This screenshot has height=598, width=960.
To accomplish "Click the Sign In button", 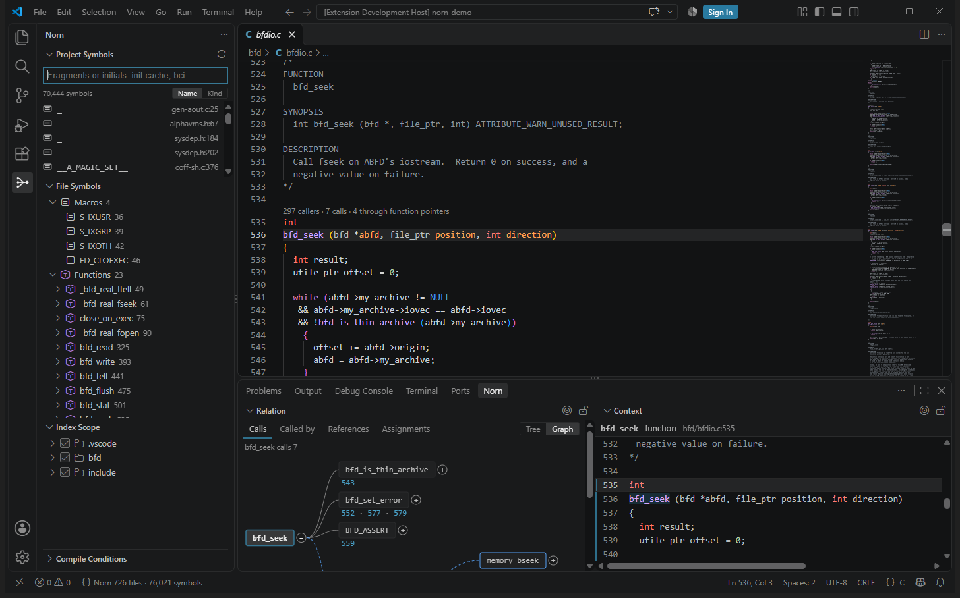I will tap(720, 12).
